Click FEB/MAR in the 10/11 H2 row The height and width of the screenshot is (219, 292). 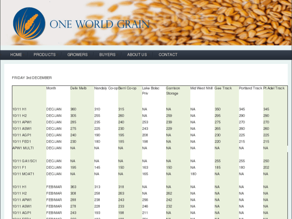pos(54,193)
